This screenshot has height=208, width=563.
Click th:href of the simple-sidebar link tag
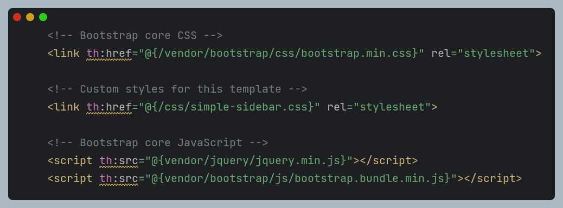click(109, 107)
